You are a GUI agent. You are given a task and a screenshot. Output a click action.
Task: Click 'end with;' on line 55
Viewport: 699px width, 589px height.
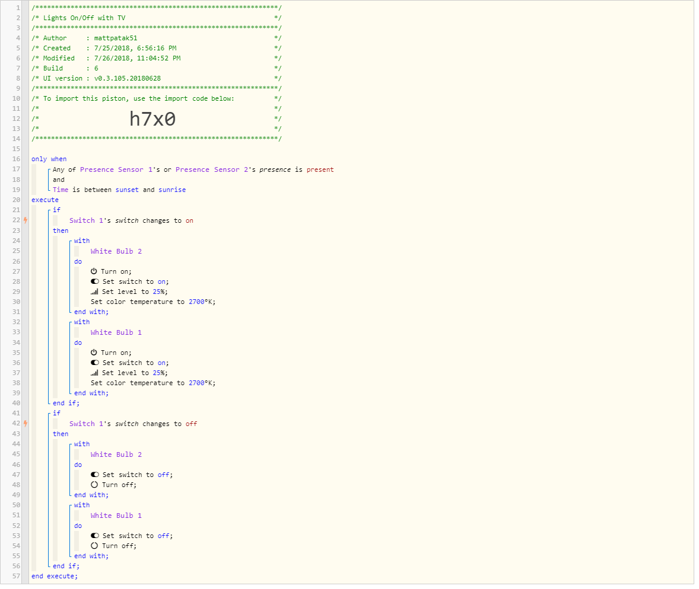coord(91,556)
